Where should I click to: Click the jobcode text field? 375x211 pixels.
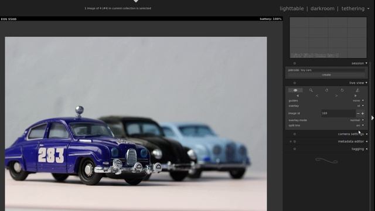(326, 70)
